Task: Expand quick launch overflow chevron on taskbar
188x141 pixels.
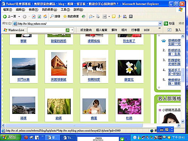Action: (x=42, y=136)
